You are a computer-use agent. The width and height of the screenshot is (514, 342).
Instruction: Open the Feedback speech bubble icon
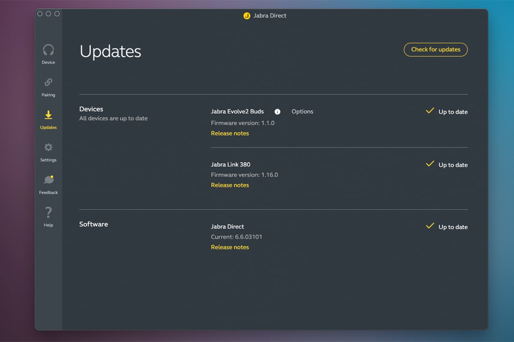pos(48,180)
